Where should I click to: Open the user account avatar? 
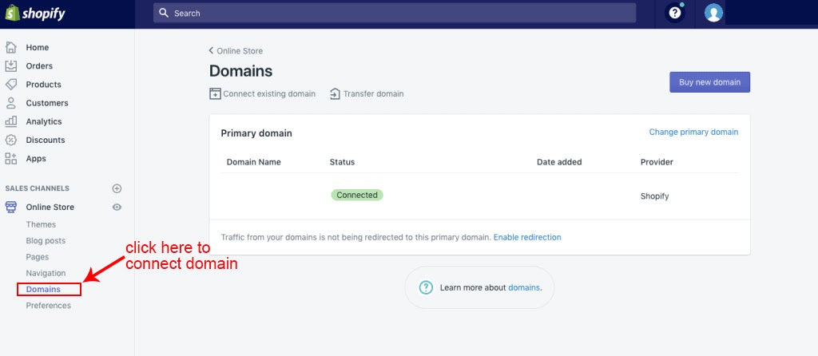point(713,13)
